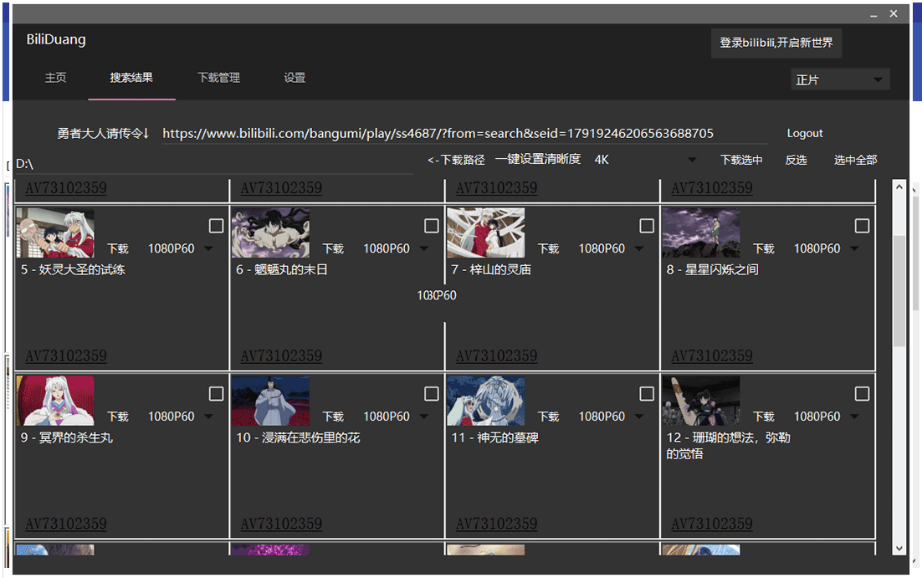The image size is (922, 578).
Task: Tick the checkbox for episode 6 魍魉丸的末日
Action: (x=432, y=226)
